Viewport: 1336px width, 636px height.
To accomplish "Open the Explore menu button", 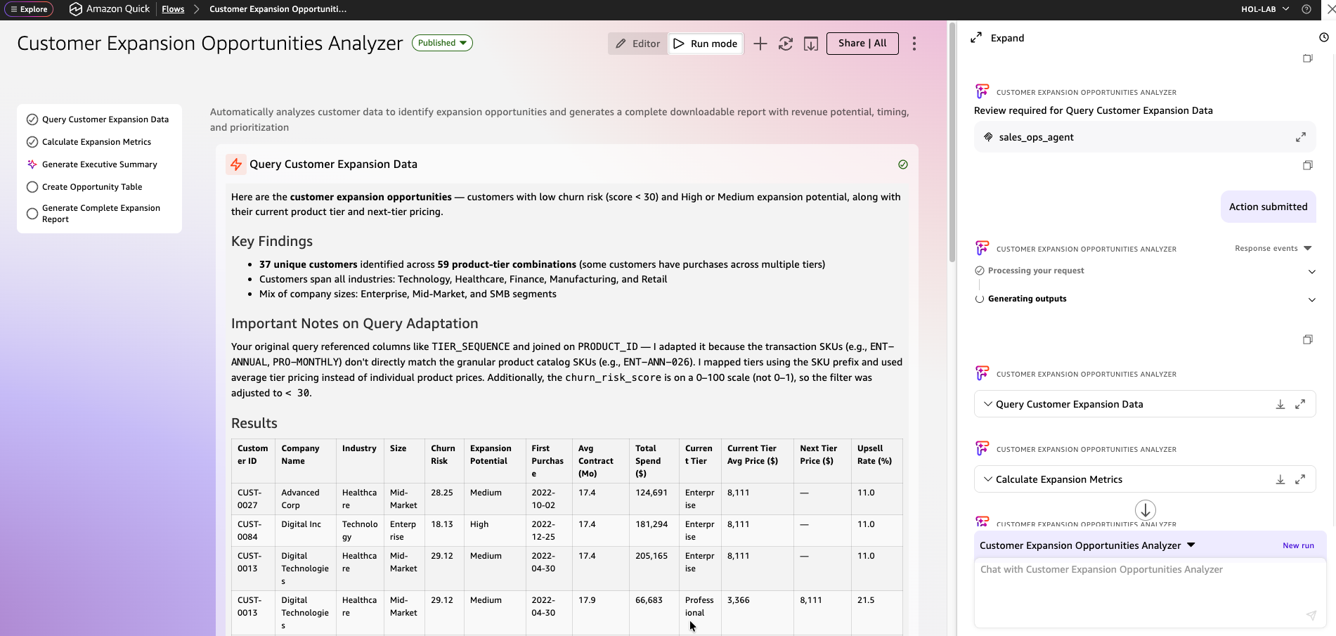I will [29, 9].
